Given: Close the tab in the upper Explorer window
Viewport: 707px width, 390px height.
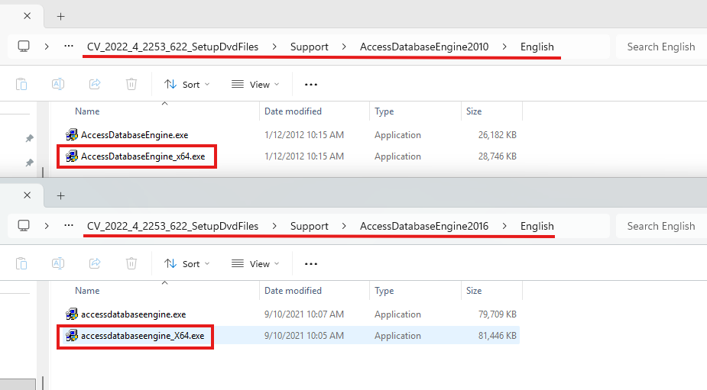Looking at the screenshot, I should (x=28, y=16).
